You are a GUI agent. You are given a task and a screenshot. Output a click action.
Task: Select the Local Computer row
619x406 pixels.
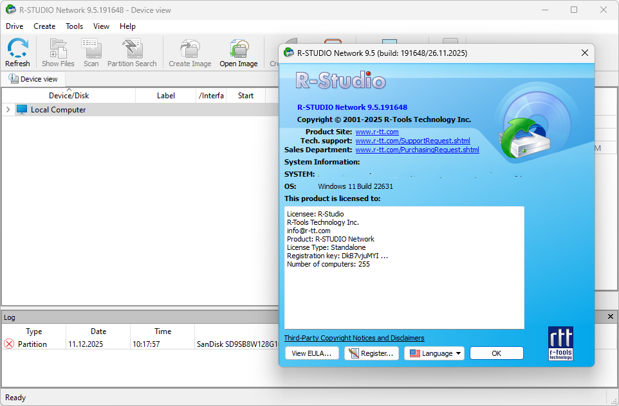click(x=140, y=110)
